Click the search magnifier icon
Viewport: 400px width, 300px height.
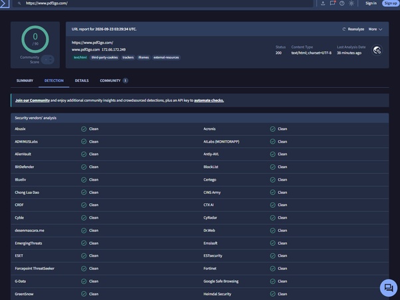click(x=19, y=3)
